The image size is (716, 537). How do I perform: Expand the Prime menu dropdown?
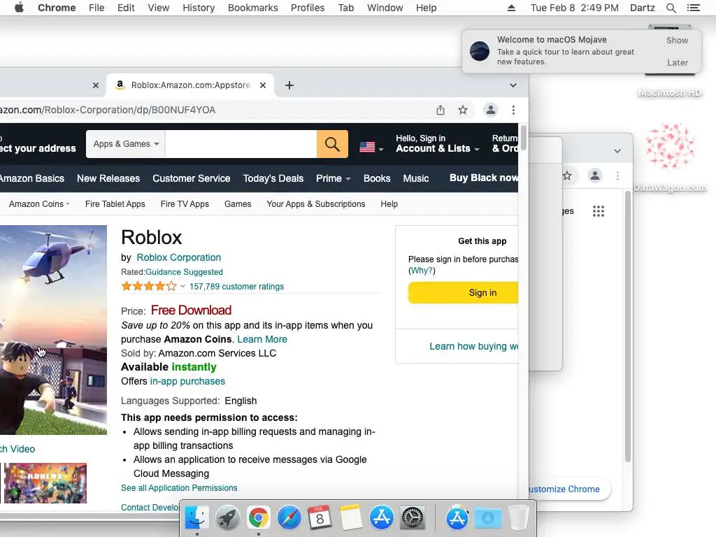click(x=333, y=178)
